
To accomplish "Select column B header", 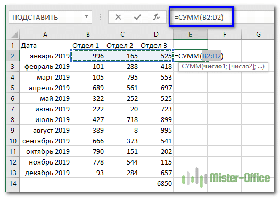I will [88, 35].
